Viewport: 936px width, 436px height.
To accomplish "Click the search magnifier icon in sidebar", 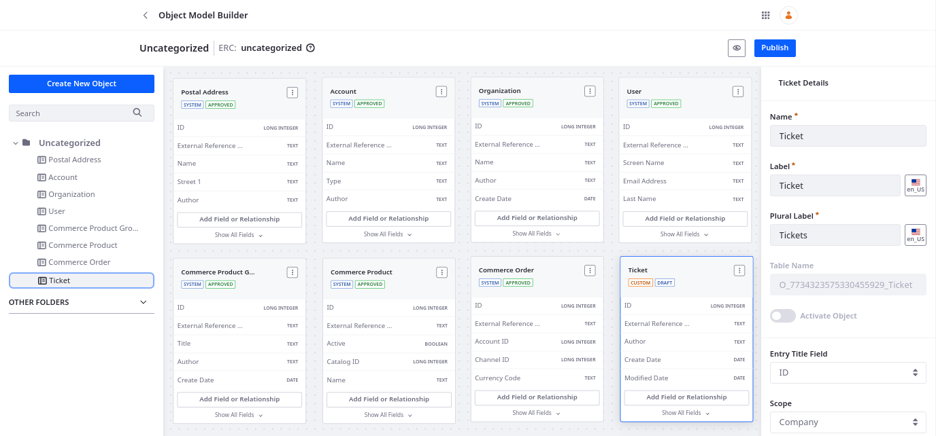I will 137,113.
